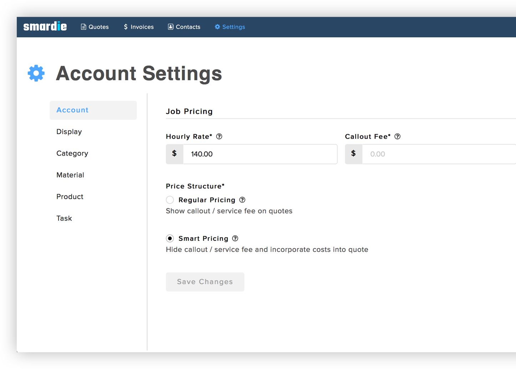Open Settings from the top navigation
The height and width of the screenshot is (369, 516).
click(230, 27)
